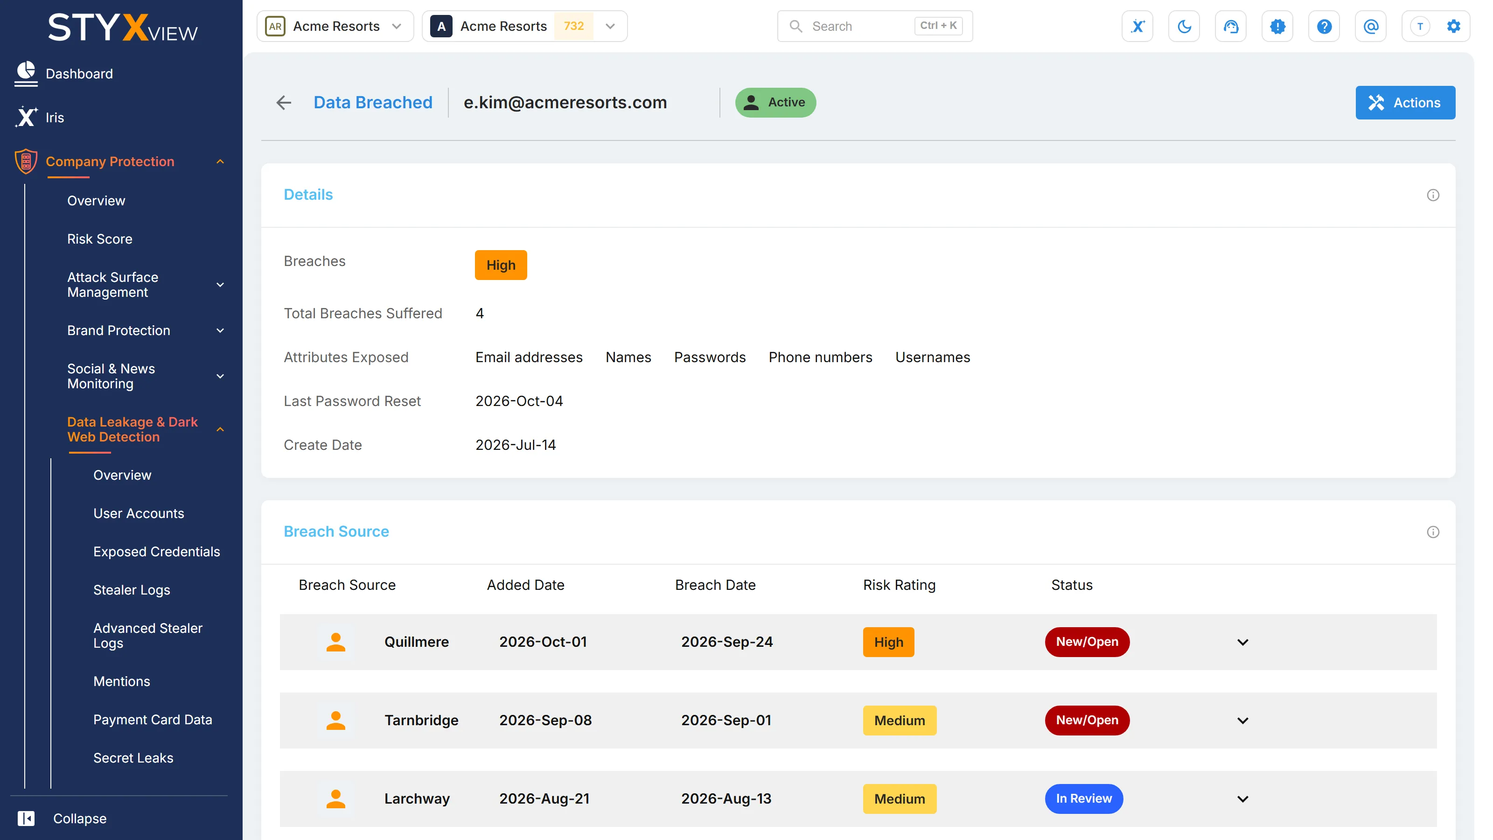
Task: Click the Data Breached breadcrumb link
Action: pyautogui.click(x=373, y=103)
